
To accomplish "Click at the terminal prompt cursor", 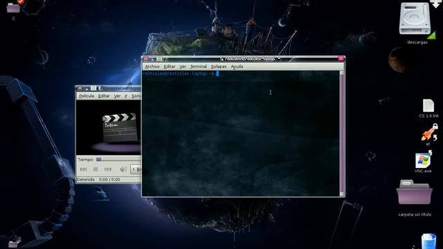I will [217, 74].
